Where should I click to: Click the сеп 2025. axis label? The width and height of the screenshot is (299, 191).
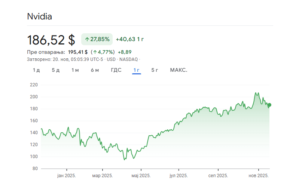tap(218, 176)
